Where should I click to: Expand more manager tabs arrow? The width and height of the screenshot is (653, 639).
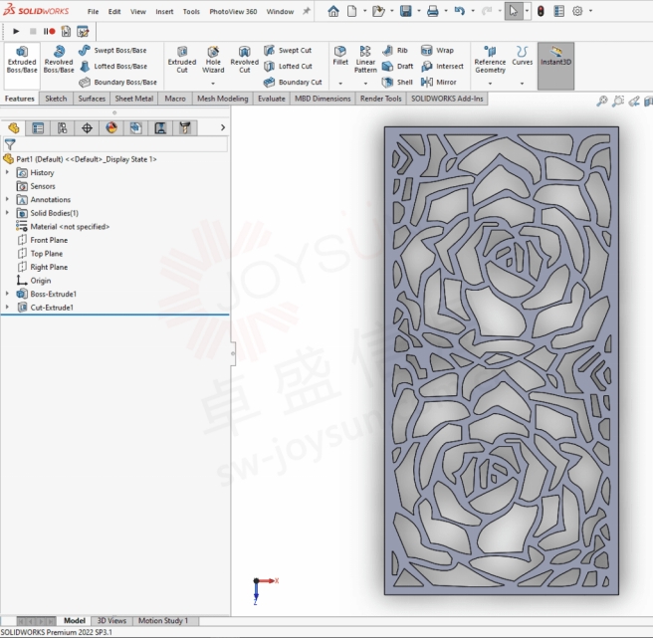tap(223, 127)
